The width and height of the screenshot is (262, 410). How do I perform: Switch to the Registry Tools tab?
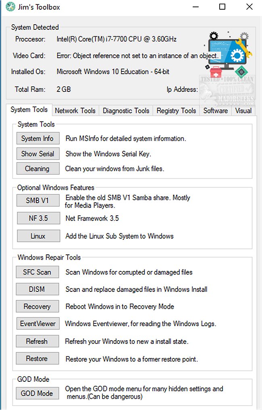(176, 110)
